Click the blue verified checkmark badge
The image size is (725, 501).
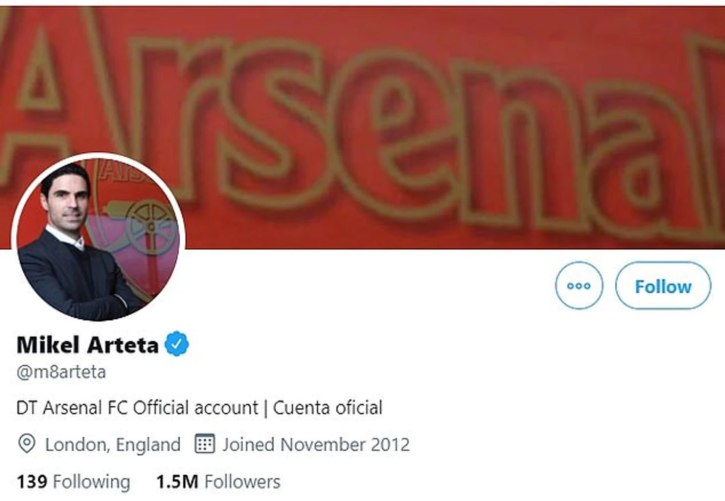tap(176, 344)
